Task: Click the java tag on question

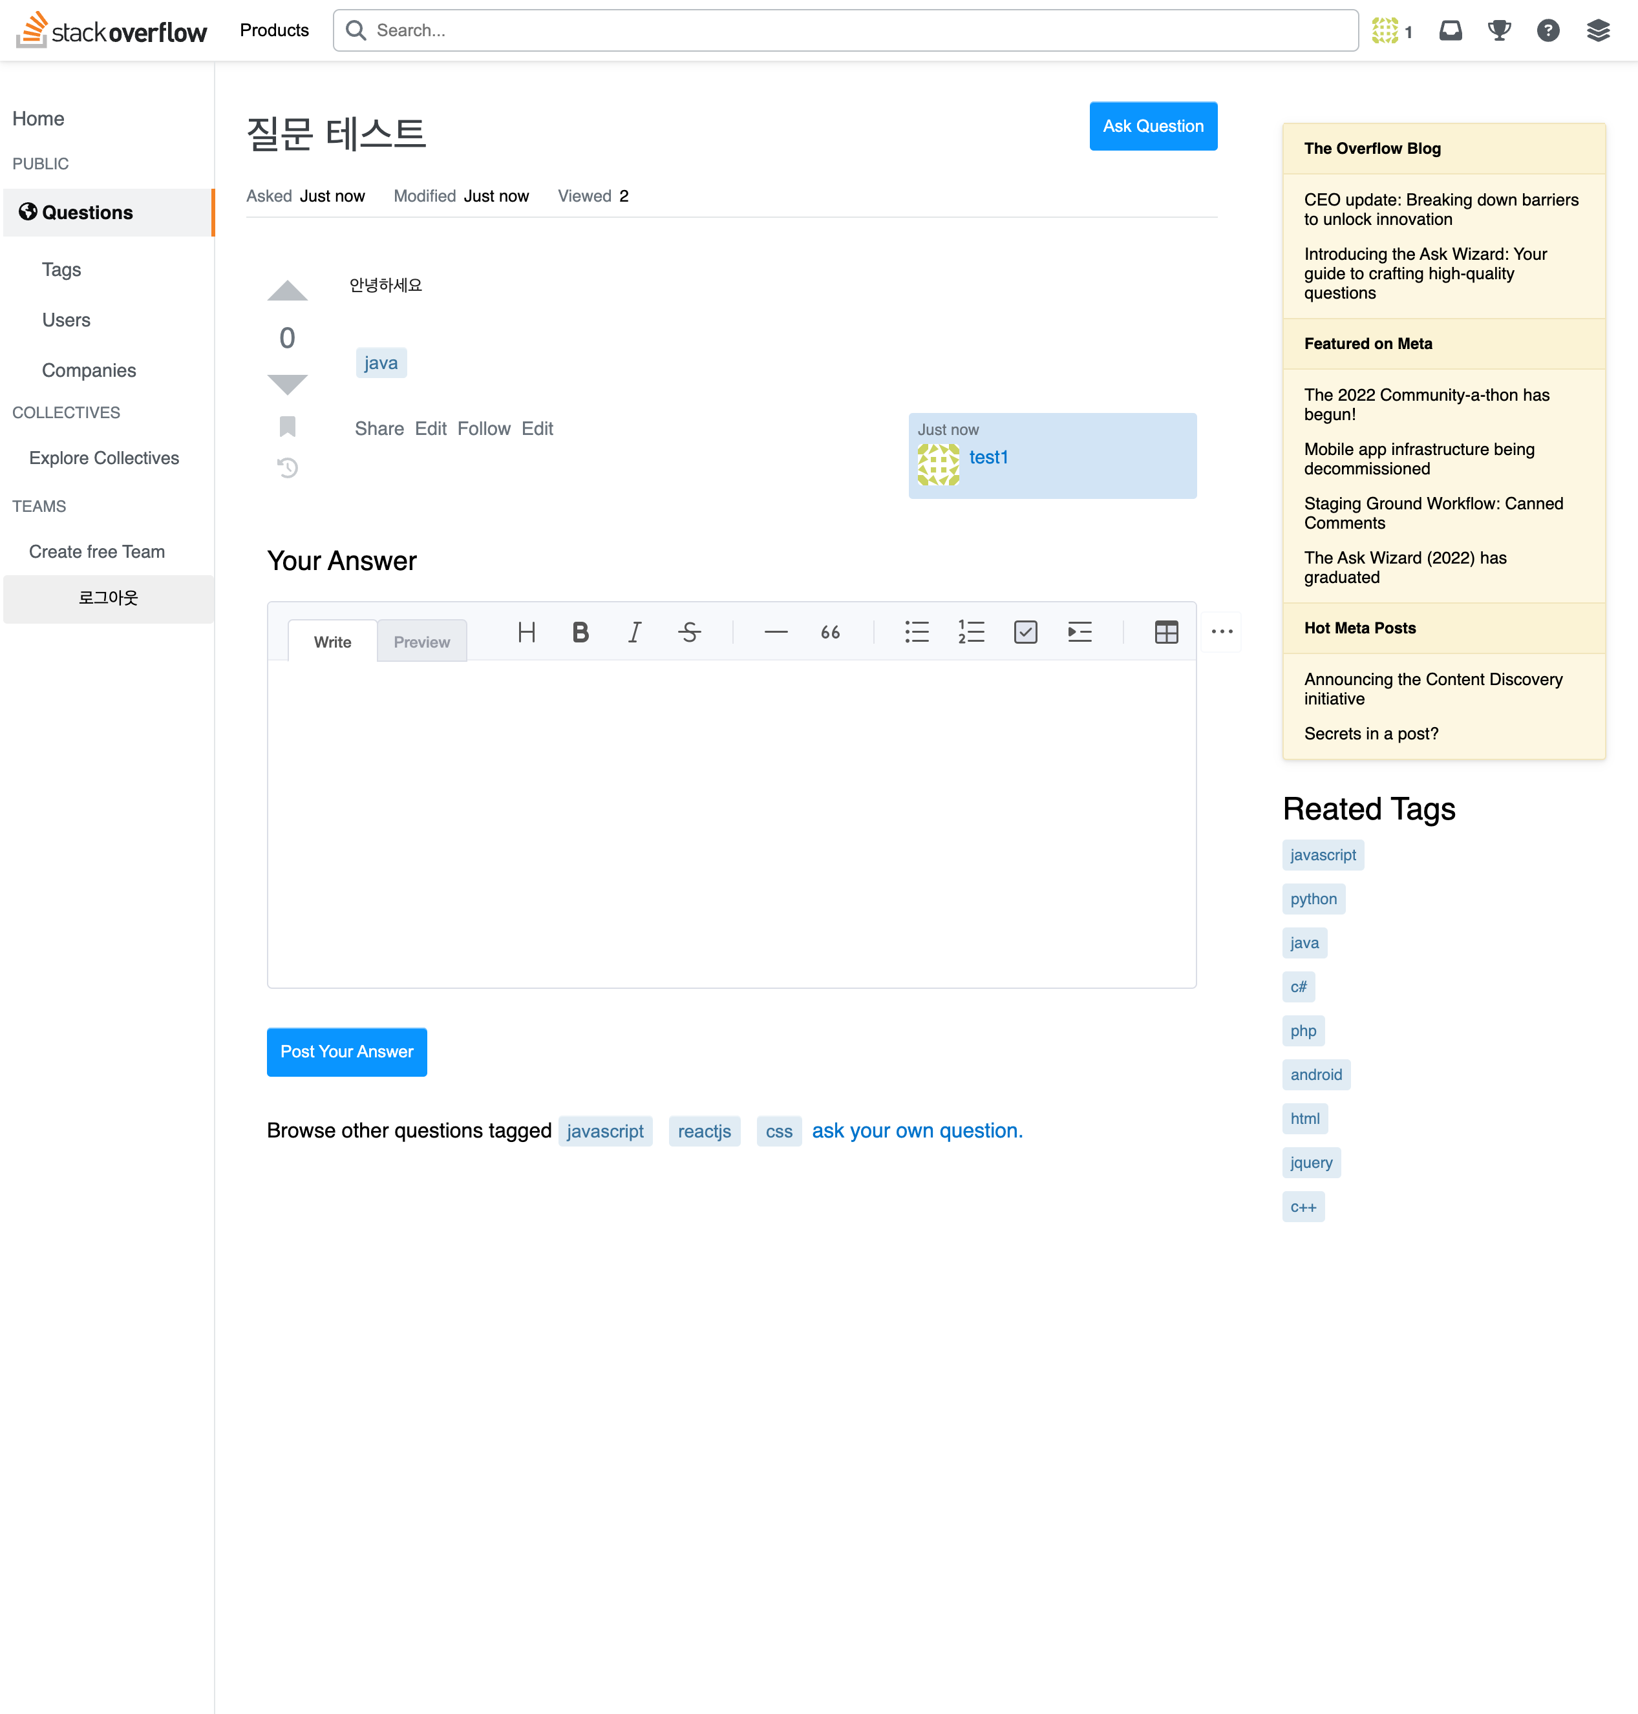Action: pyautogui.click(x=381, y=363)
